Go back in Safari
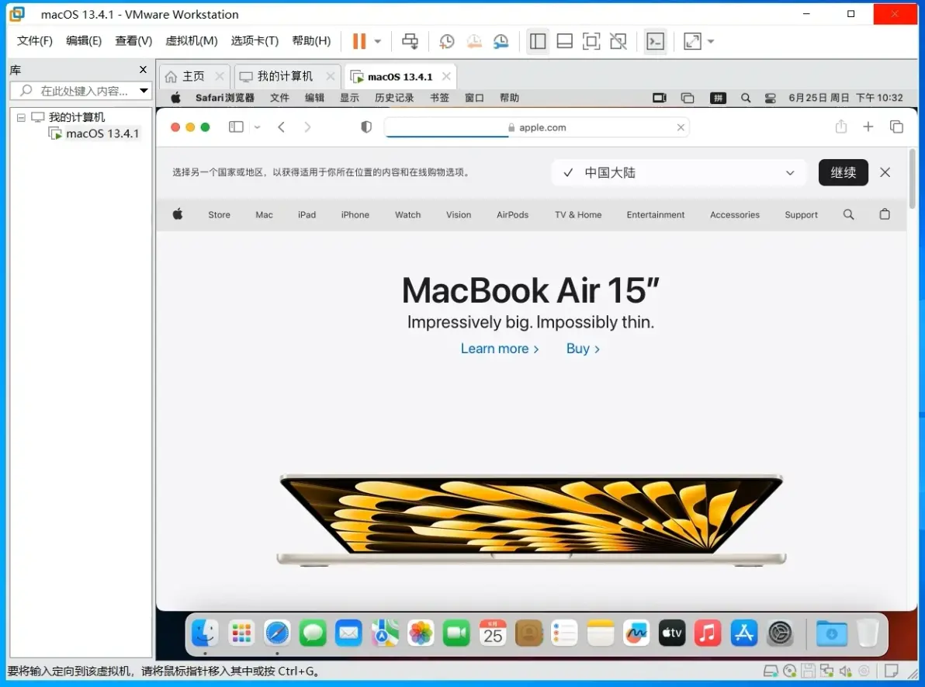 pos(282,127)
